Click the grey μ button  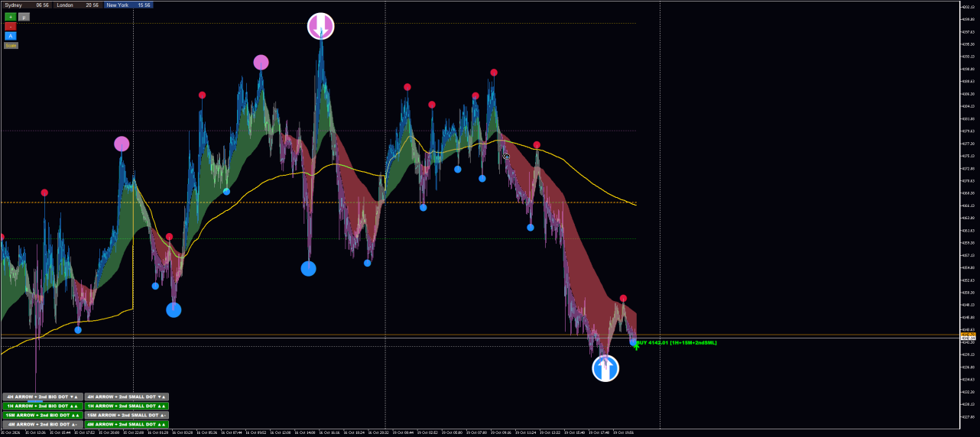24,16
